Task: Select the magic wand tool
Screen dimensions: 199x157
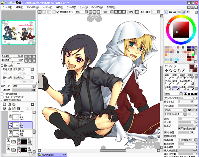Action: 175,67
